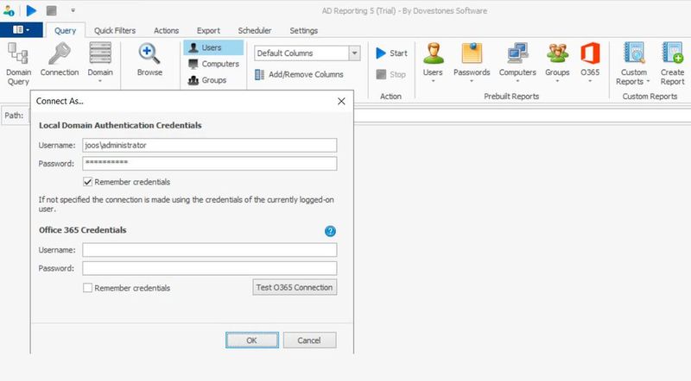Open Custom Reports menu
691x381 pixels.
point(633,64)
